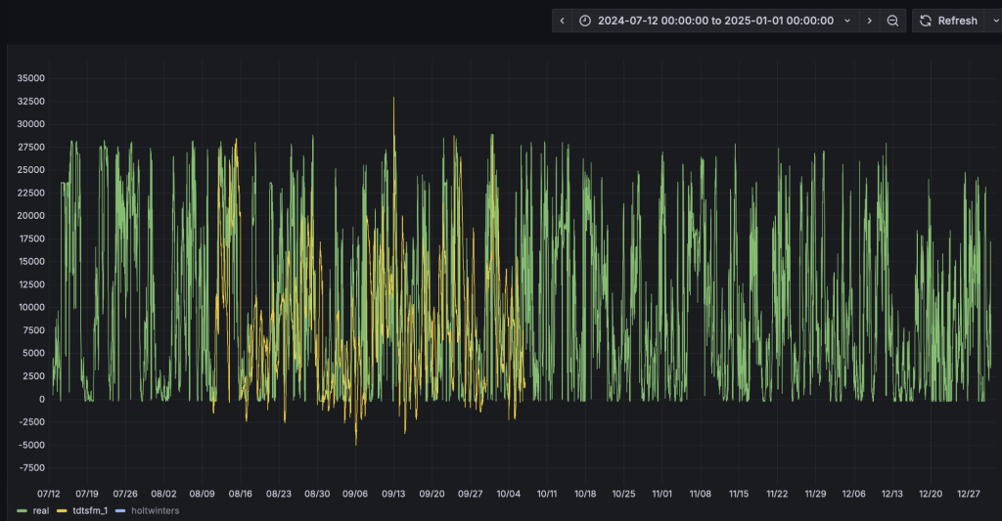The width and height of the screenshot is (1002, 521).
Task: Click the green line icon beside real
Action: [x=23, y=510]
